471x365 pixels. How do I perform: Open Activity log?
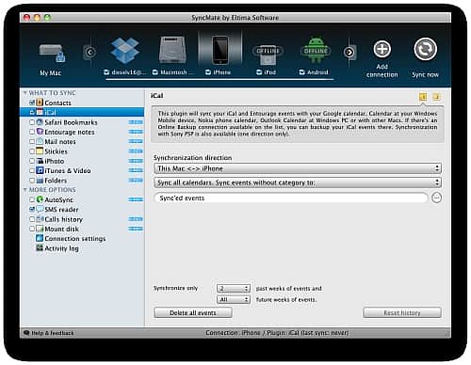61,248
